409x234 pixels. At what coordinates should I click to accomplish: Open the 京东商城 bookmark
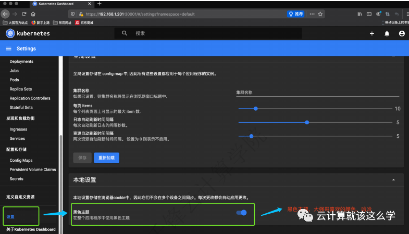(84, 23)
